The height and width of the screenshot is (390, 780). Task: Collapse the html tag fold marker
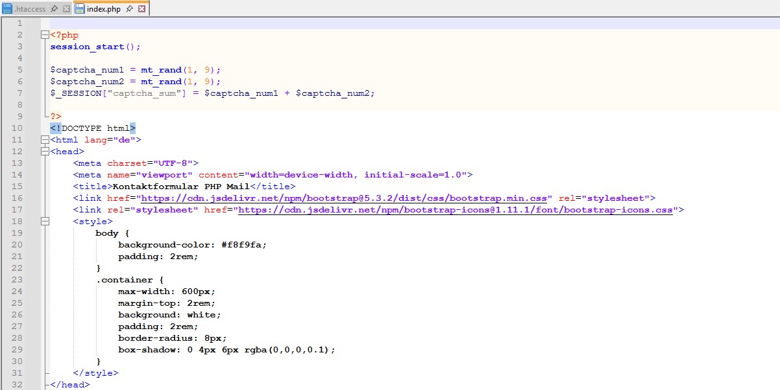pyautogui.click(x=44, y=140)
